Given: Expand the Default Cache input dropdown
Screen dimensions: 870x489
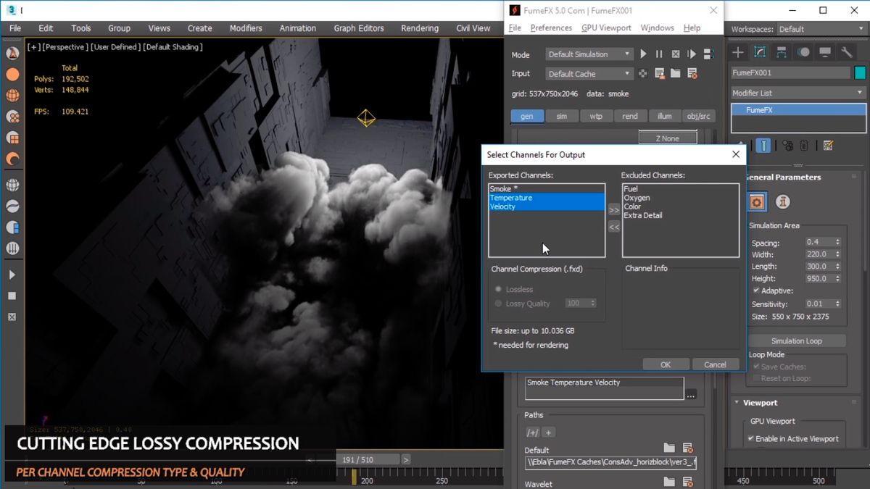Looking at the screenshot, I should pyautogui.click(x=588, y=74).
